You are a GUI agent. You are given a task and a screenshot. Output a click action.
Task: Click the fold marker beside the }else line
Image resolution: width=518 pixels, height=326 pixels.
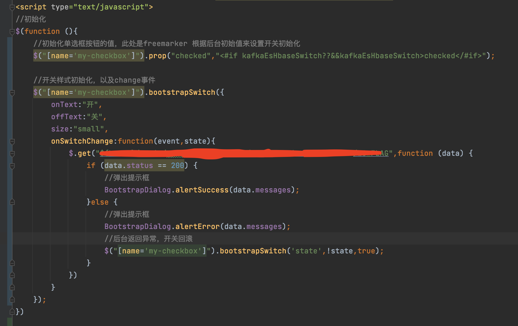click(12, 202)
